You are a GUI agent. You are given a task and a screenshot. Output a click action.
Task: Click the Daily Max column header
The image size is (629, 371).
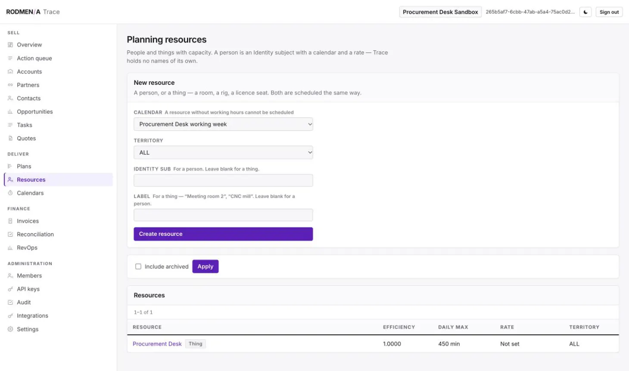pos(453,327)
